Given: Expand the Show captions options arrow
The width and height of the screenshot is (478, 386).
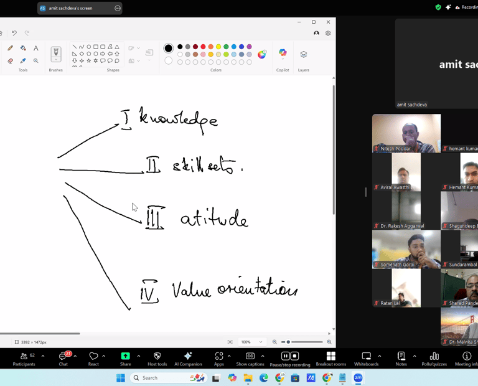Looking at the screenshot, I should click(263, 356).
